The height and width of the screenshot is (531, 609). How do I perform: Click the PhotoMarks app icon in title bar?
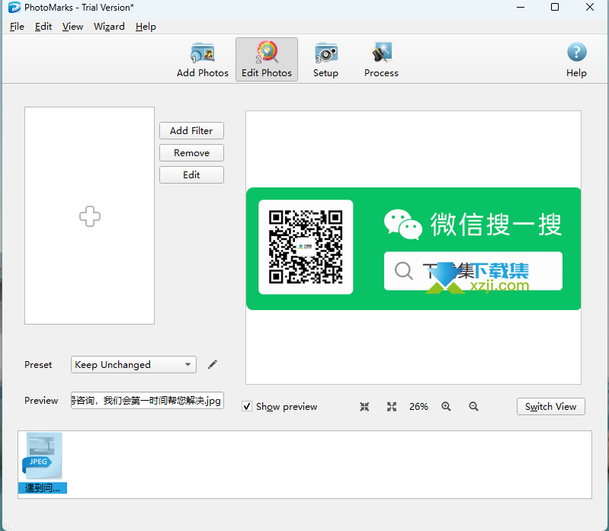[x=14, y=8]
